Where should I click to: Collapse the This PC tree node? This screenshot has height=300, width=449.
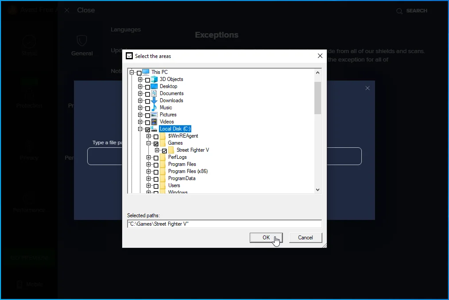click(x=132, y=72)
